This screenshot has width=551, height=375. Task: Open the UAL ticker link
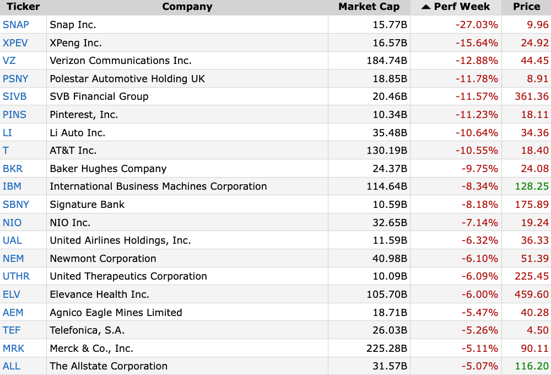pos(13,240)
